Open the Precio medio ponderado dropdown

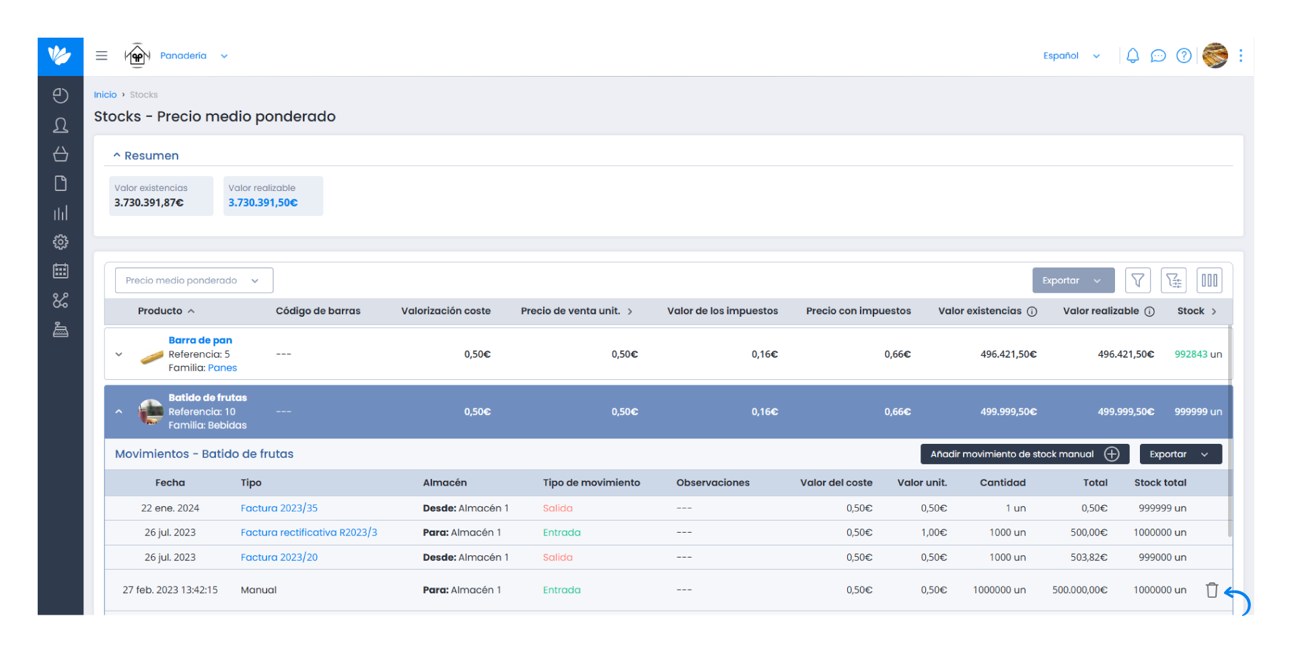pos(194,280)
